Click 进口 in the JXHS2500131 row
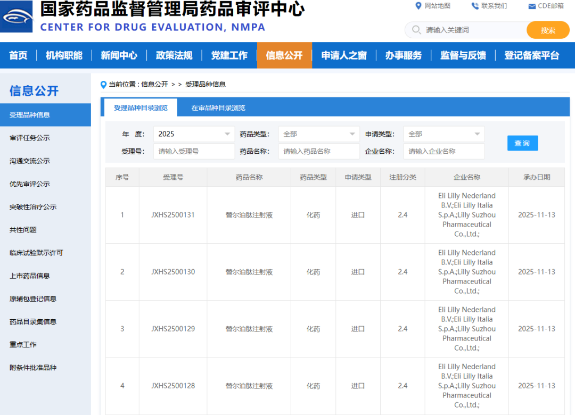 [358, 215]
